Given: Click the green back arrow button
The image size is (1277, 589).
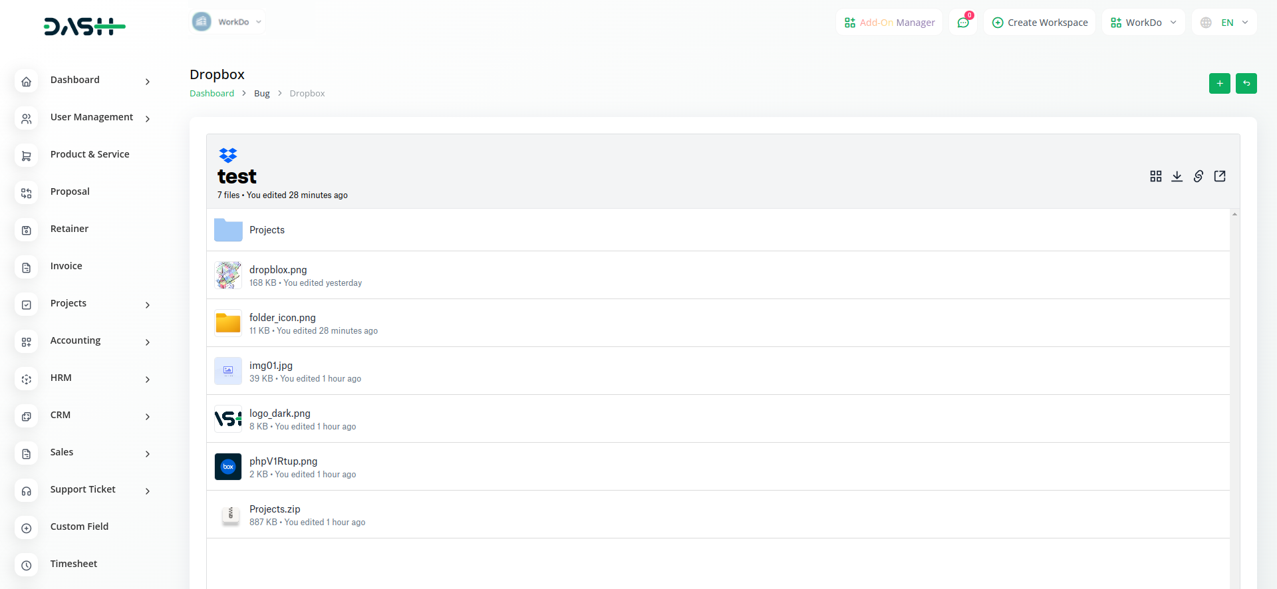Looking at the screenshot, I should (1246, 84).
